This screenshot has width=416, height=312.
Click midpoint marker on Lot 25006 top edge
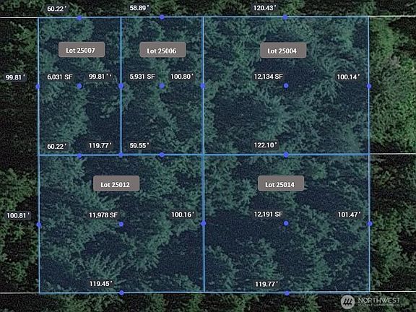pyautogui.click(x=162, y=17)
